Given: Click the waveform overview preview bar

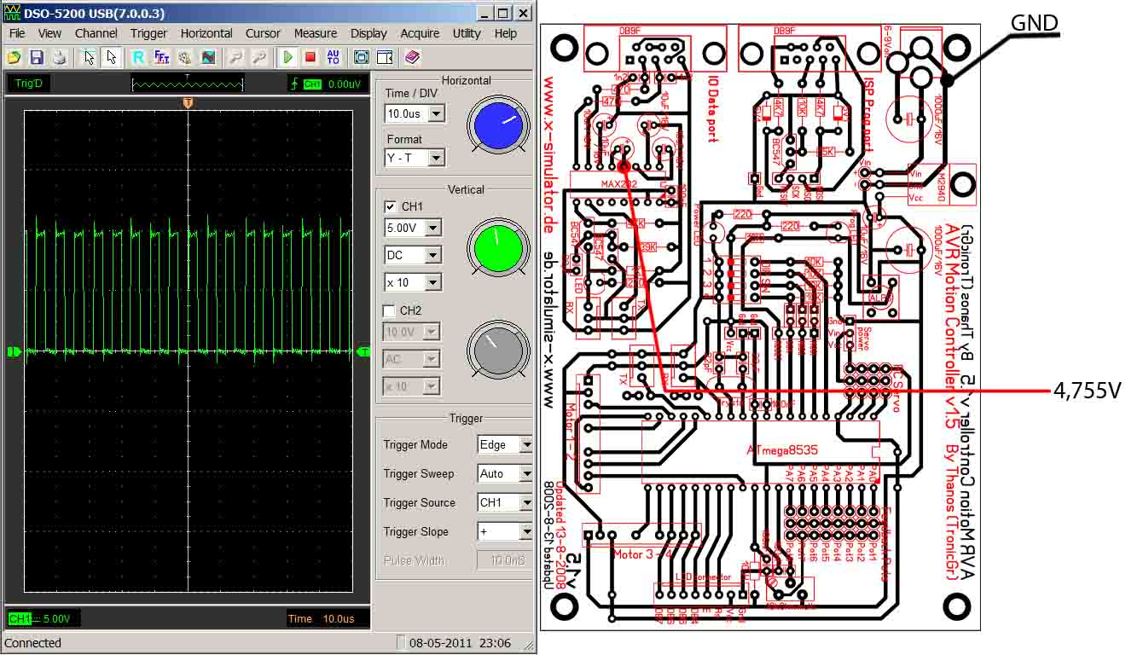Looking at the screenshot, I should pos(188,84).
